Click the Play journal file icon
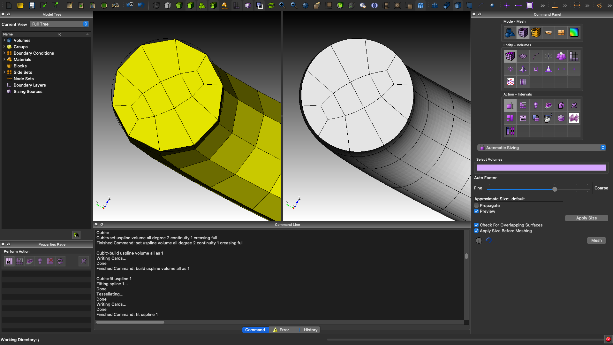 tap(81, 5)
